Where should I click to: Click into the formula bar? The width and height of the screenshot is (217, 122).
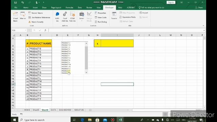[x=126, y=30]
